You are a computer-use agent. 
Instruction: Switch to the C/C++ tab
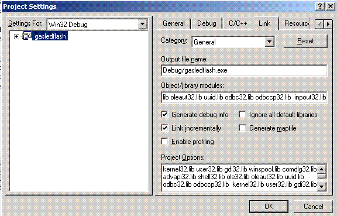point(238,23)
